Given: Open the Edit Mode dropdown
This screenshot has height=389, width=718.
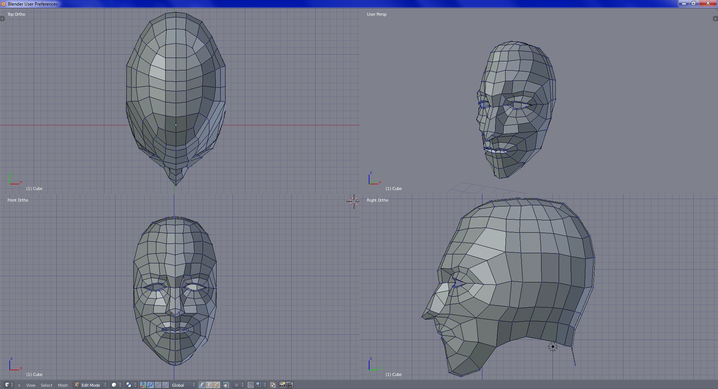Looking at the screenshot, I should pos(90,385).
